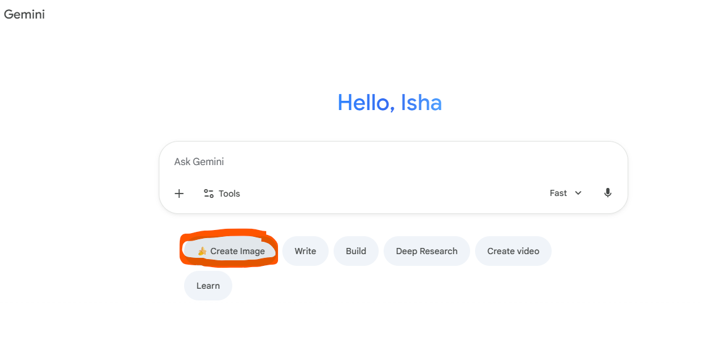Click the Tools sliders icon

209,194
